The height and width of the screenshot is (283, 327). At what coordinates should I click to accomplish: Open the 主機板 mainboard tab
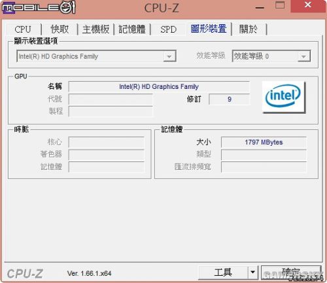96,29
